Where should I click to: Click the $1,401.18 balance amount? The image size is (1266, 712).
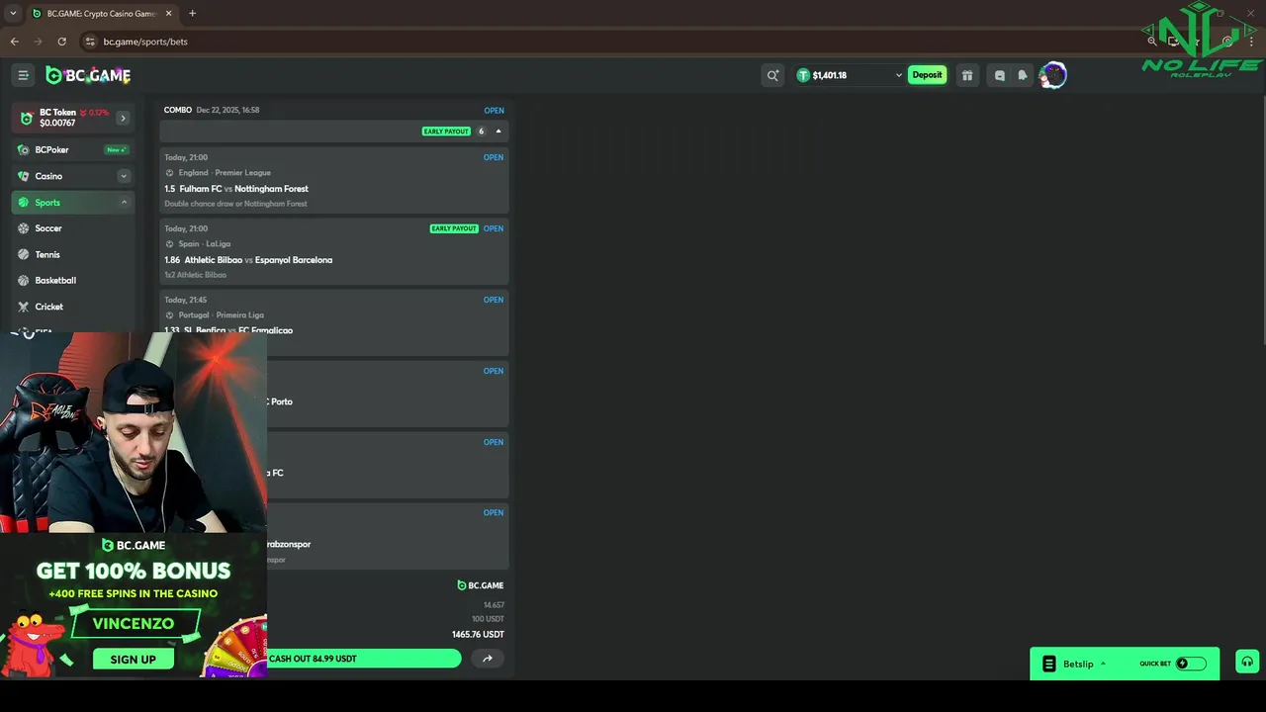pyautogui.click(x=829, y=75)
